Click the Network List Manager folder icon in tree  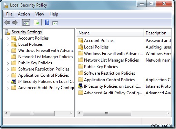pyautogui.click(x=13, y=57)
